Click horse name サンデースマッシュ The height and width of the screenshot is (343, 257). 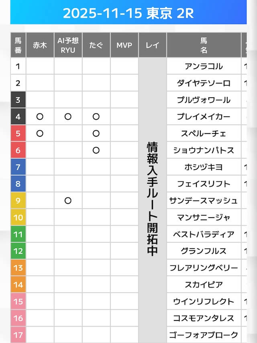click(204, 200)
